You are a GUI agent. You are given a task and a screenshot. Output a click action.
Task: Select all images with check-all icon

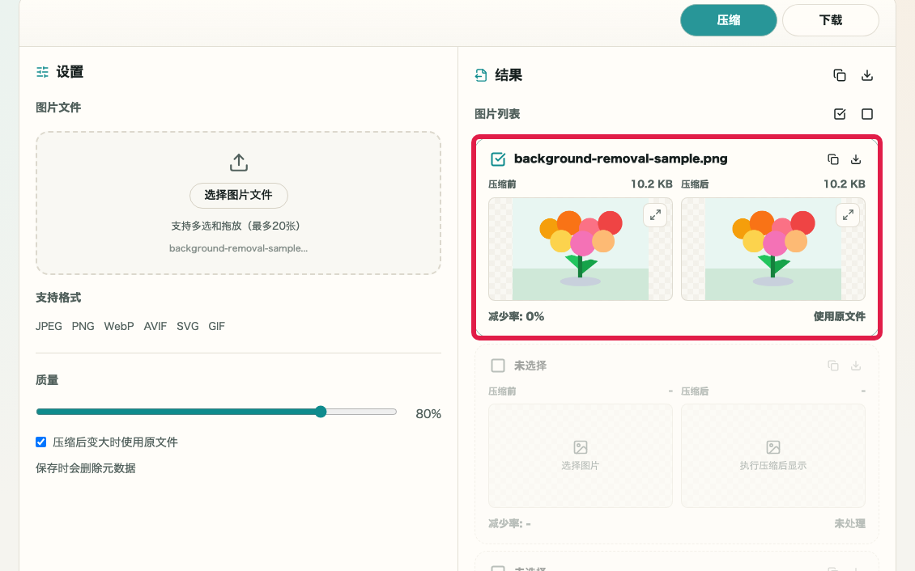(x=839, y=113)
